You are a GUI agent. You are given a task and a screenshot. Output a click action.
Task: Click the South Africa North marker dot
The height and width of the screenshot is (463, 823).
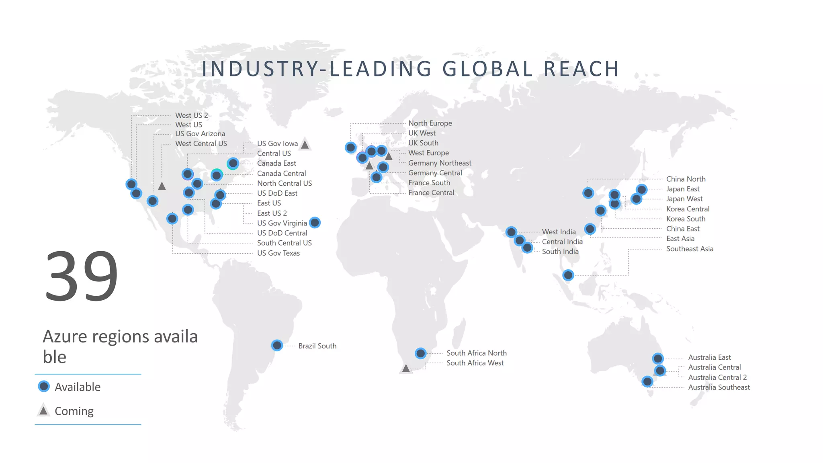click(x=421, y=353)
